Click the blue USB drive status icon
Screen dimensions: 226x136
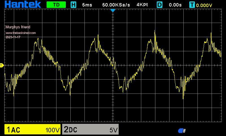click(x=182, y=131)
